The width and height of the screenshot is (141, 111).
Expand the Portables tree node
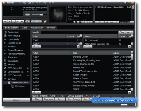point(5,57)
